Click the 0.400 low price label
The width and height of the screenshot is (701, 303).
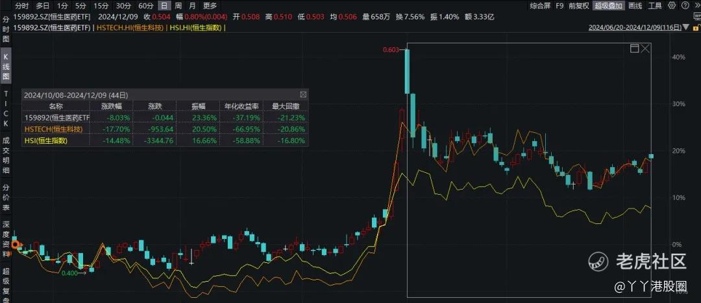[69, 273]
